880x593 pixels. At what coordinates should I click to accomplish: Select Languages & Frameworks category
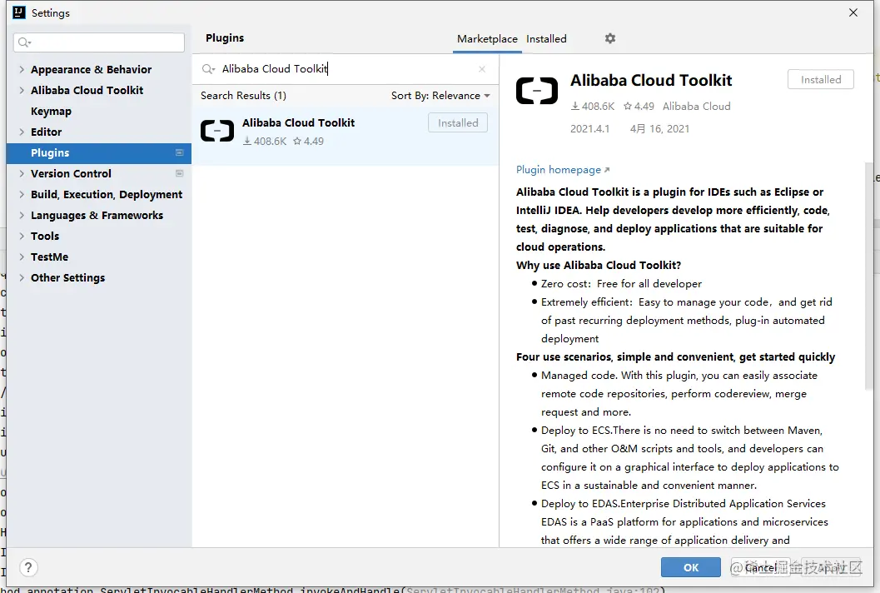click(x=97, y=215)
